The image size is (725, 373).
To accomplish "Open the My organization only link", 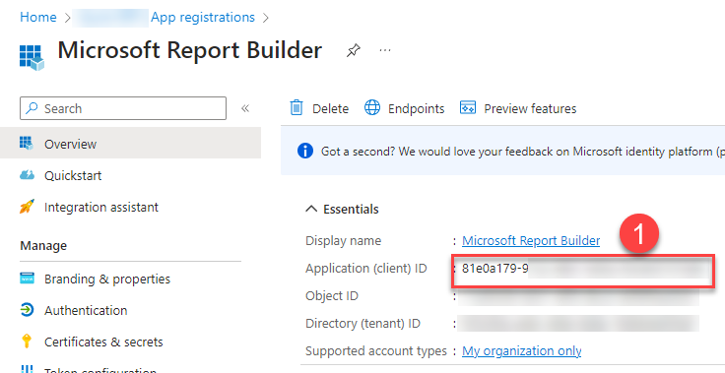I will point(521,351).
